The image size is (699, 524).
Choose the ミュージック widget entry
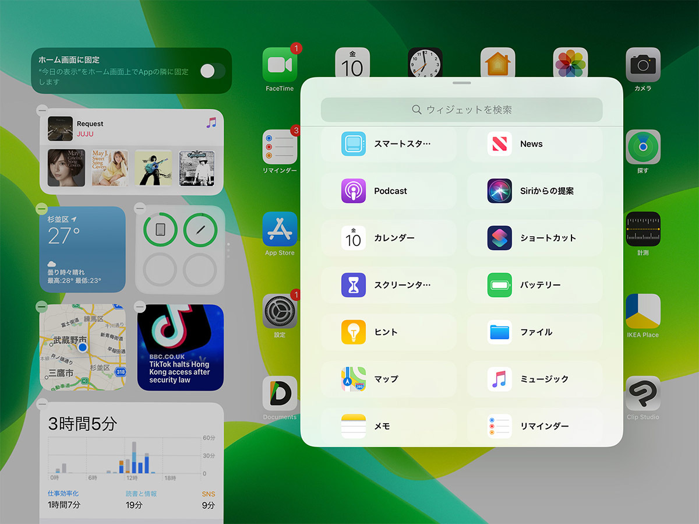[535, 379]
